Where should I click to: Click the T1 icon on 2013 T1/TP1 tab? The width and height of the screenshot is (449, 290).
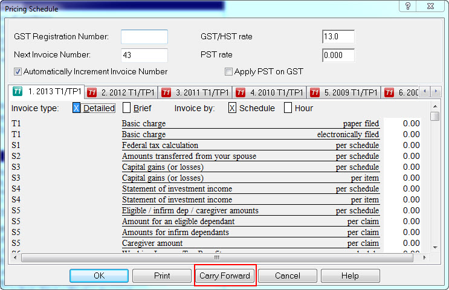pyautogui.click(x=17, y=91)
